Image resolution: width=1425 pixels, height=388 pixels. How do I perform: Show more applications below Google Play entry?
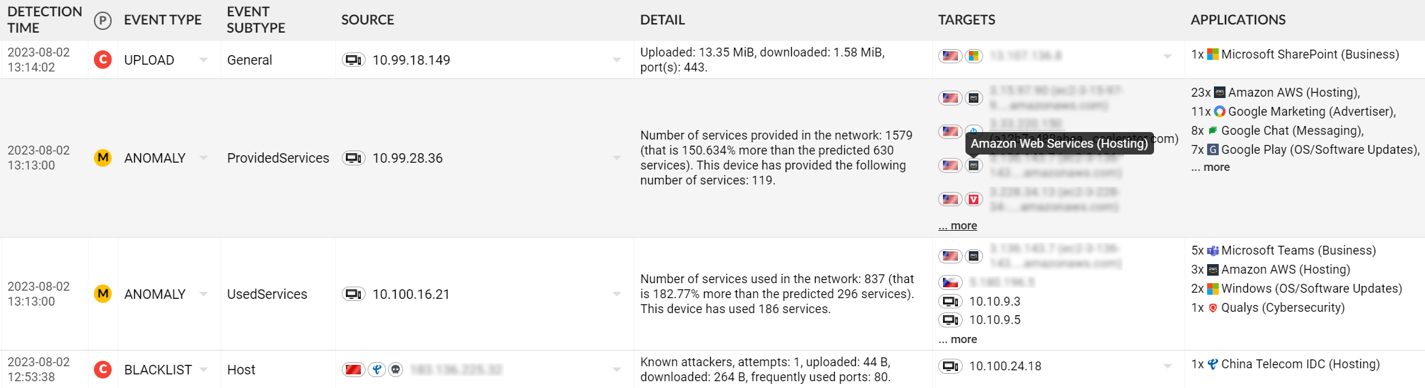coord(1210,167)
